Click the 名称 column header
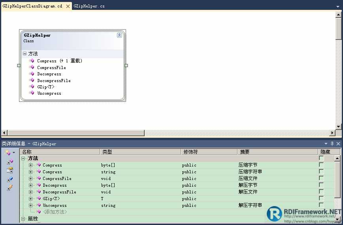The image size is (343, 225). (60, 152)
